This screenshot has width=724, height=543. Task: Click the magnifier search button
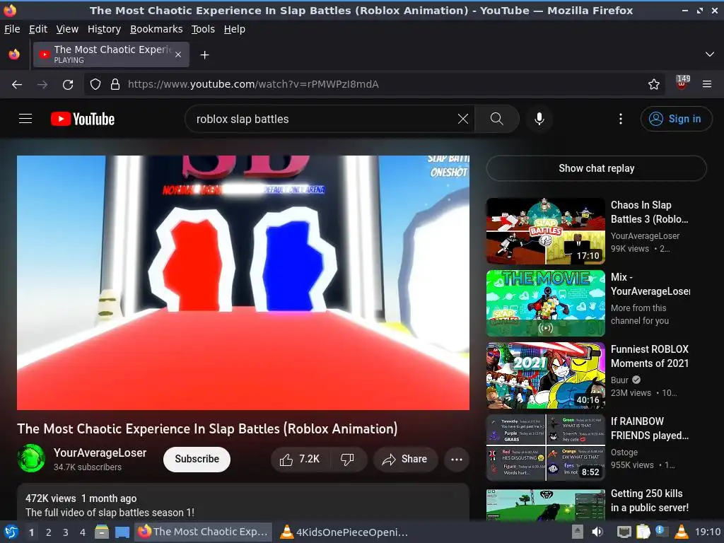click(x=497, y=119)
